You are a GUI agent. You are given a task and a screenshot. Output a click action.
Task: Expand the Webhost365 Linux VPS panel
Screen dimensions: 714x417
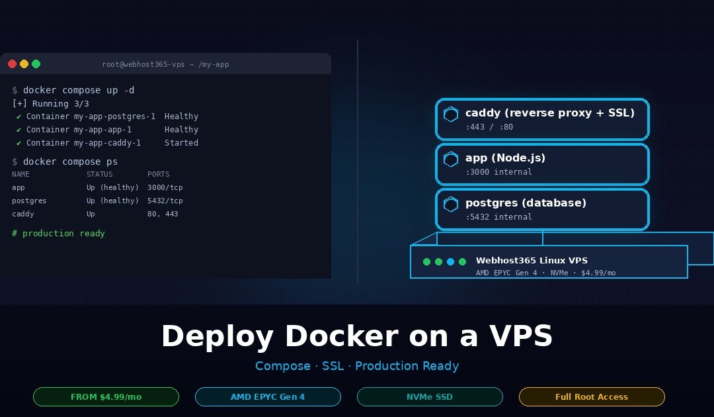click(549, 261)
